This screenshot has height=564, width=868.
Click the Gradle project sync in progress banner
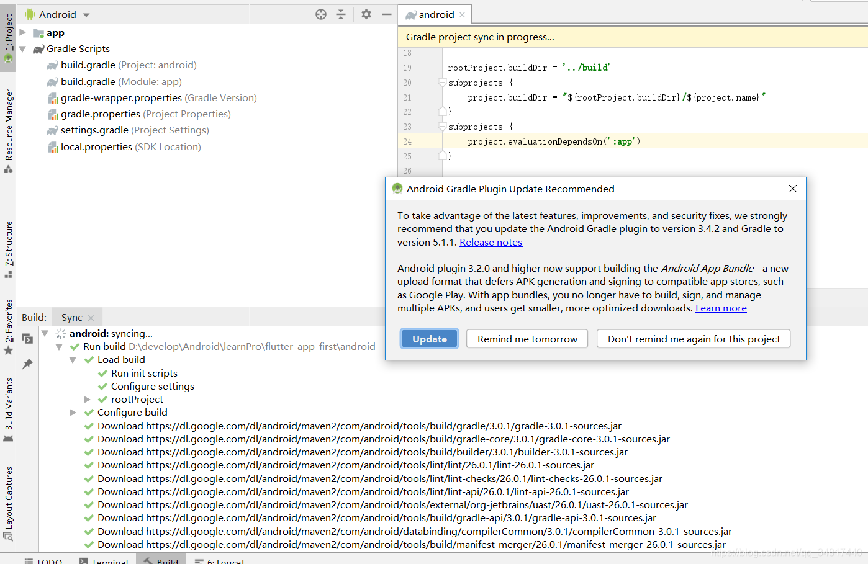(633, 37)
